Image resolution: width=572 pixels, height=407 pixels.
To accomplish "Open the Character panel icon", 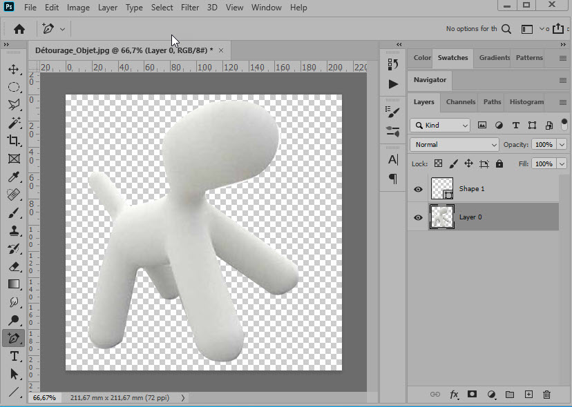I will coord(393,159).
